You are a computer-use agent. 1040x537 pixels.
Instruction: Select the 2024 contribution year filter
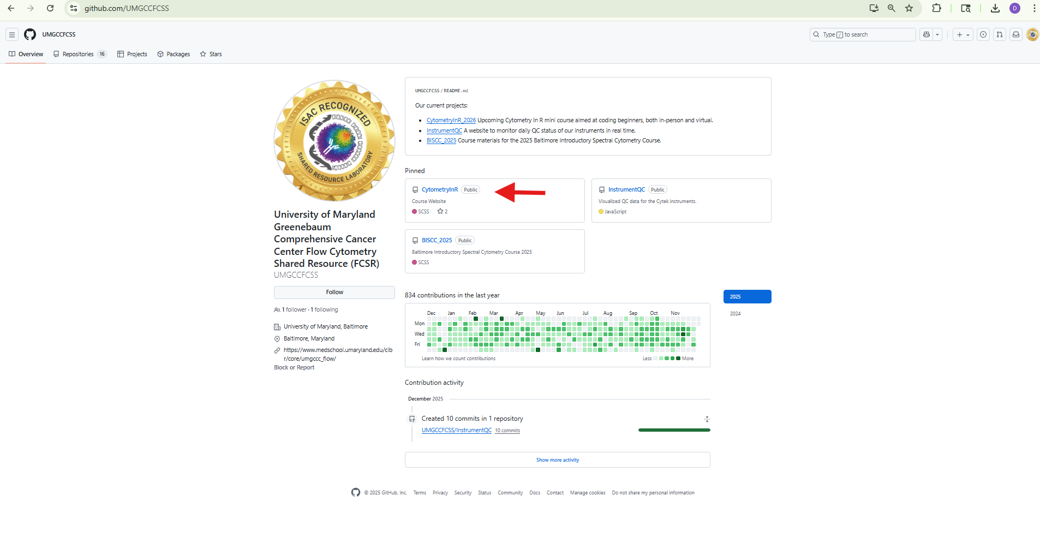click(736, 314)
